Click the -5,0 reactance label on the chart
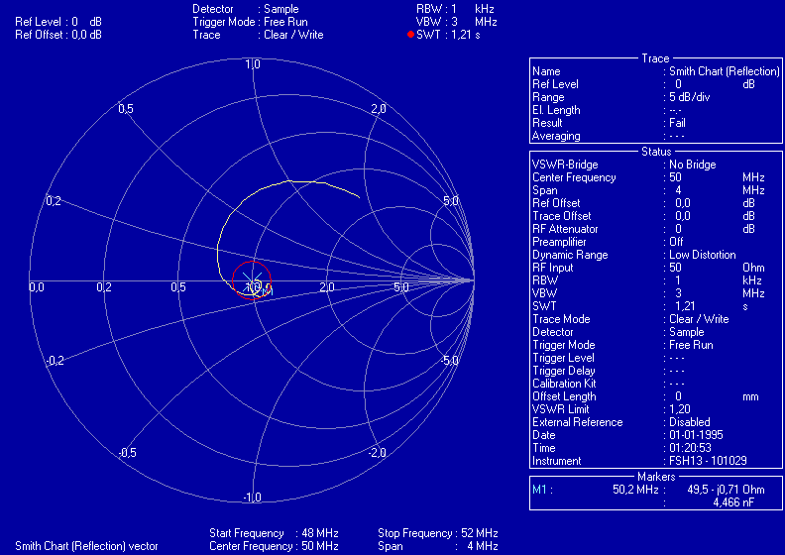 point(449,361)
